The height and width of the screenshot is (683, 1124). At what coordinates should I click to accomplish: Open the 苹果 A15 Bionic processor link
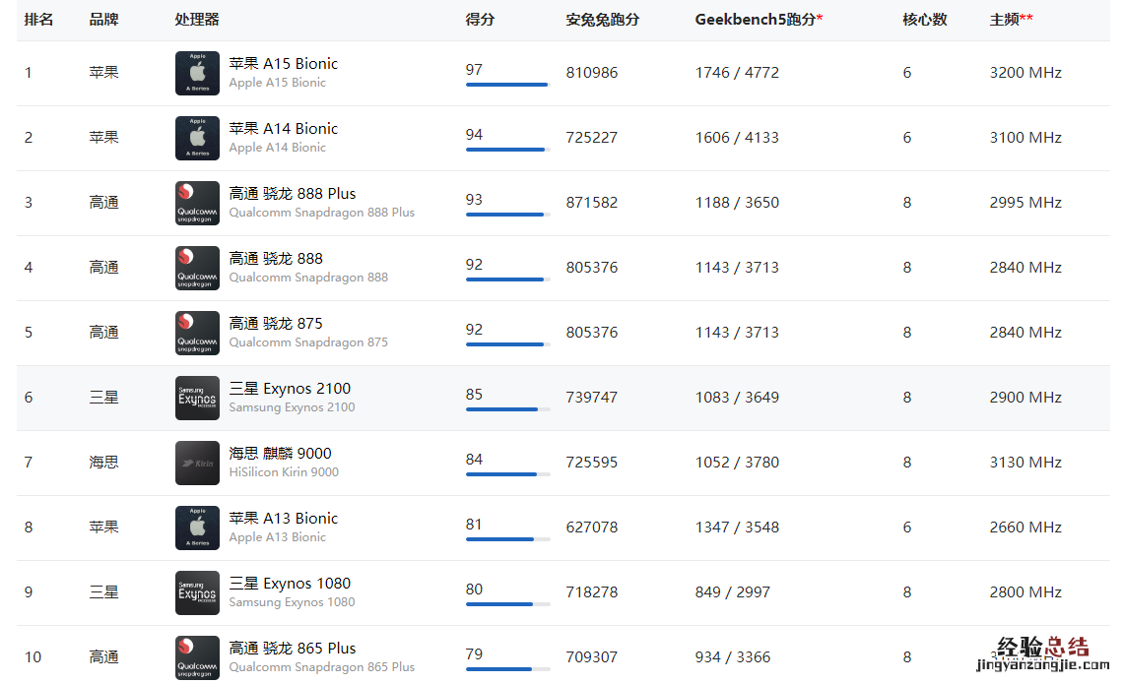click(283, 64)
